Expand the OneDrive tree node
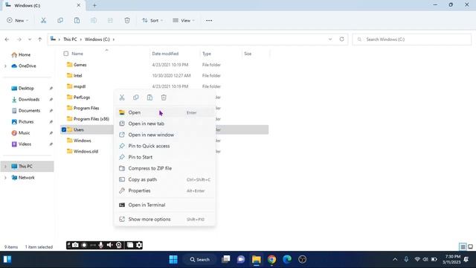Viewport: 476px width, 268px height. (x=5, y=66)
